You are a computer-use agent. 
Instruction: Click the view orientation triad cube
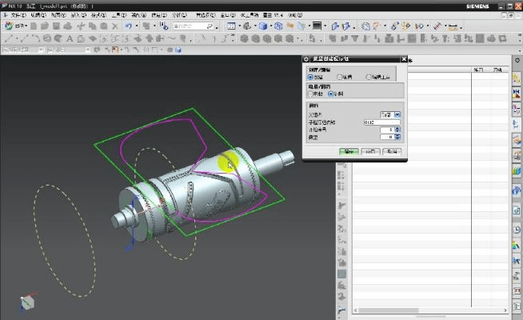pyautogui.click(x=27, y=302)
